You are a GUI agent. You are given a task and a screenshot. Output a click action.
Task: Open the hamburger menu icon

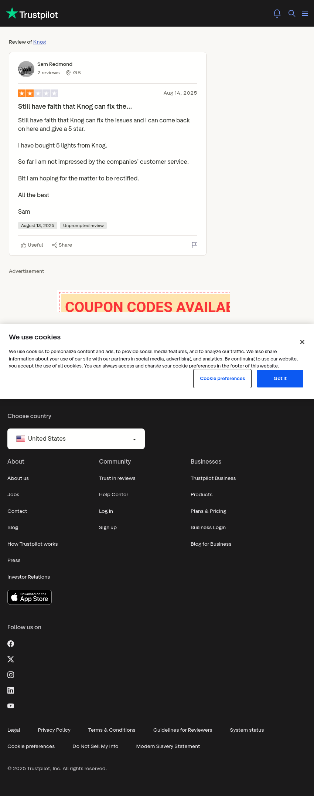[305, 13]
